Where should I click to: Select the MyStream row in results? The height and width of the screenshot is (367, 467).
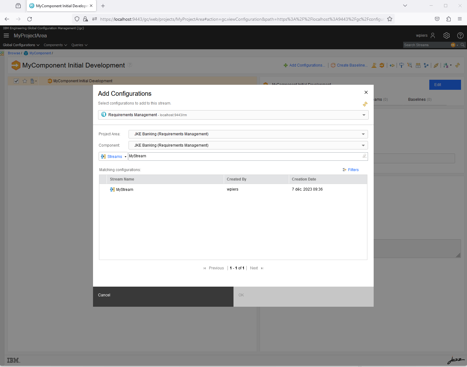(x=233, y=189)
